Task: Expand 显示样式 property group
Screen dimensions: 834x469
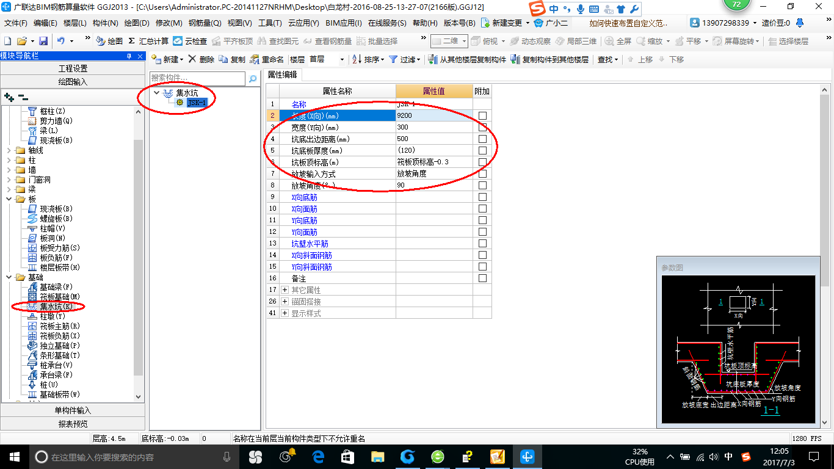Action: click(285, 313)
